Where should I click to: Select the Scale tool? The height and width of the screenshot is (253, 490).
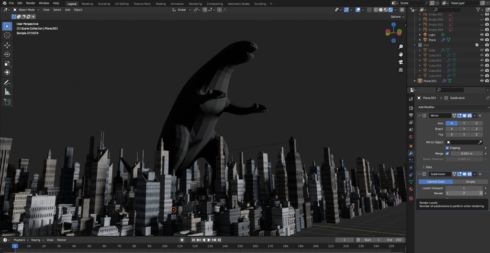(7, 63)
